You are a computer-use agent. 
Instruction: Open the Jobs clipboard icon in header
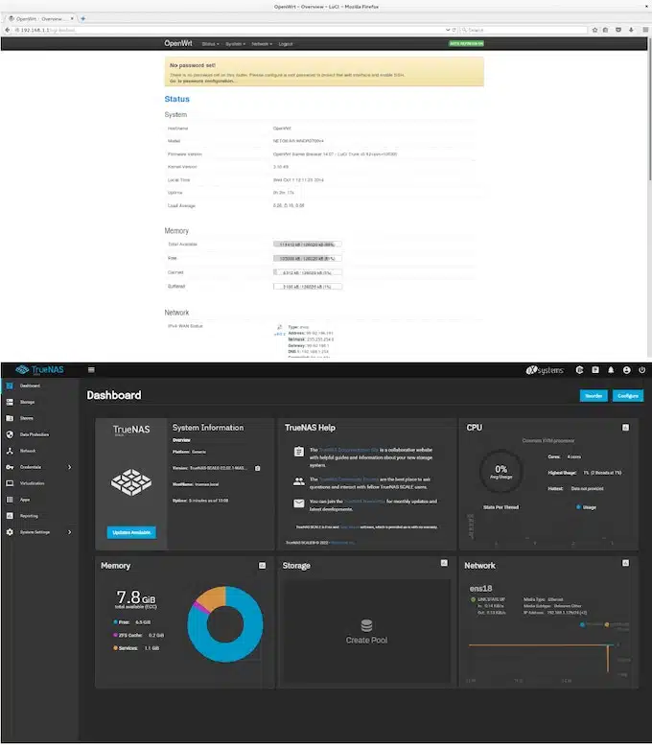pos(595,370)
